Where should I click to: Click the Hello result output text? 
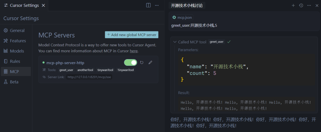[246, 105]
